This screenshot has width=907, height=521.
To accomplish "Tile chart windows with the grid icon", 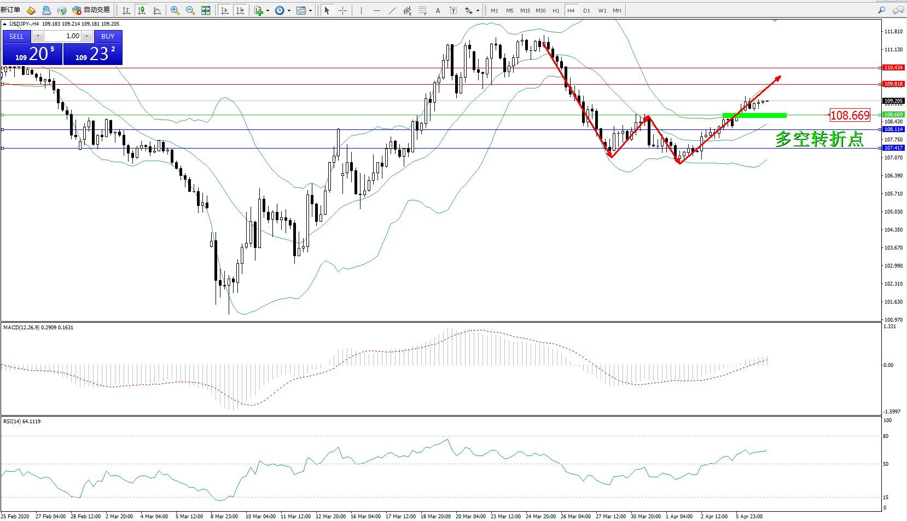I will (x=206, y=10).
